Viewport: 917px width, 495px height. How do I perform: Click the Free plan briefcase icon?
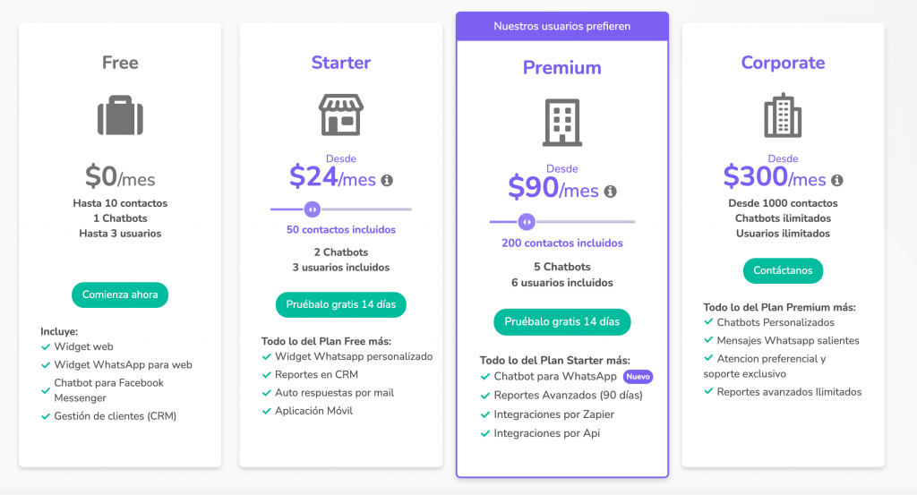click(x=120, y=116)
